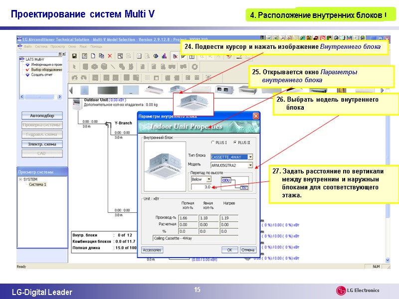Close the LATS Multi-V side panel

(x=64, y=54)
